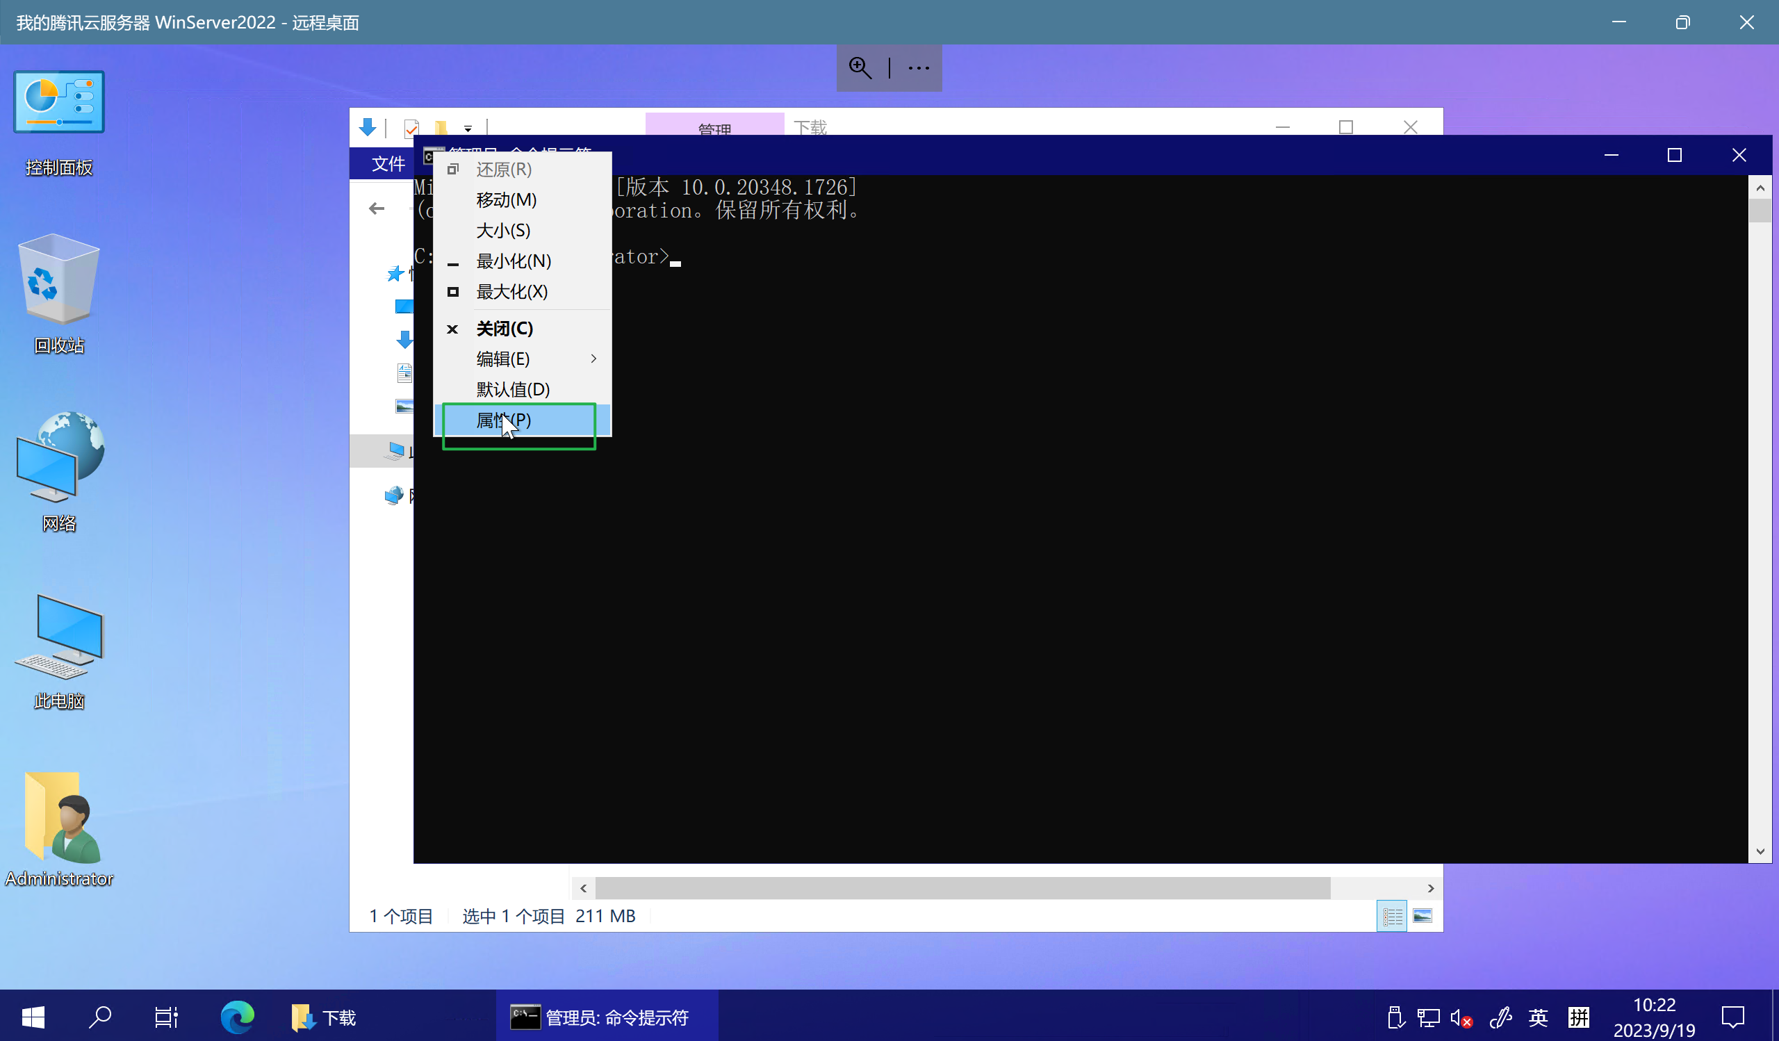The height and width of the screenshot is (1041, 1779).
Task: Click properties checkmark icon in quick access toolbar
Action: (411, 128)
